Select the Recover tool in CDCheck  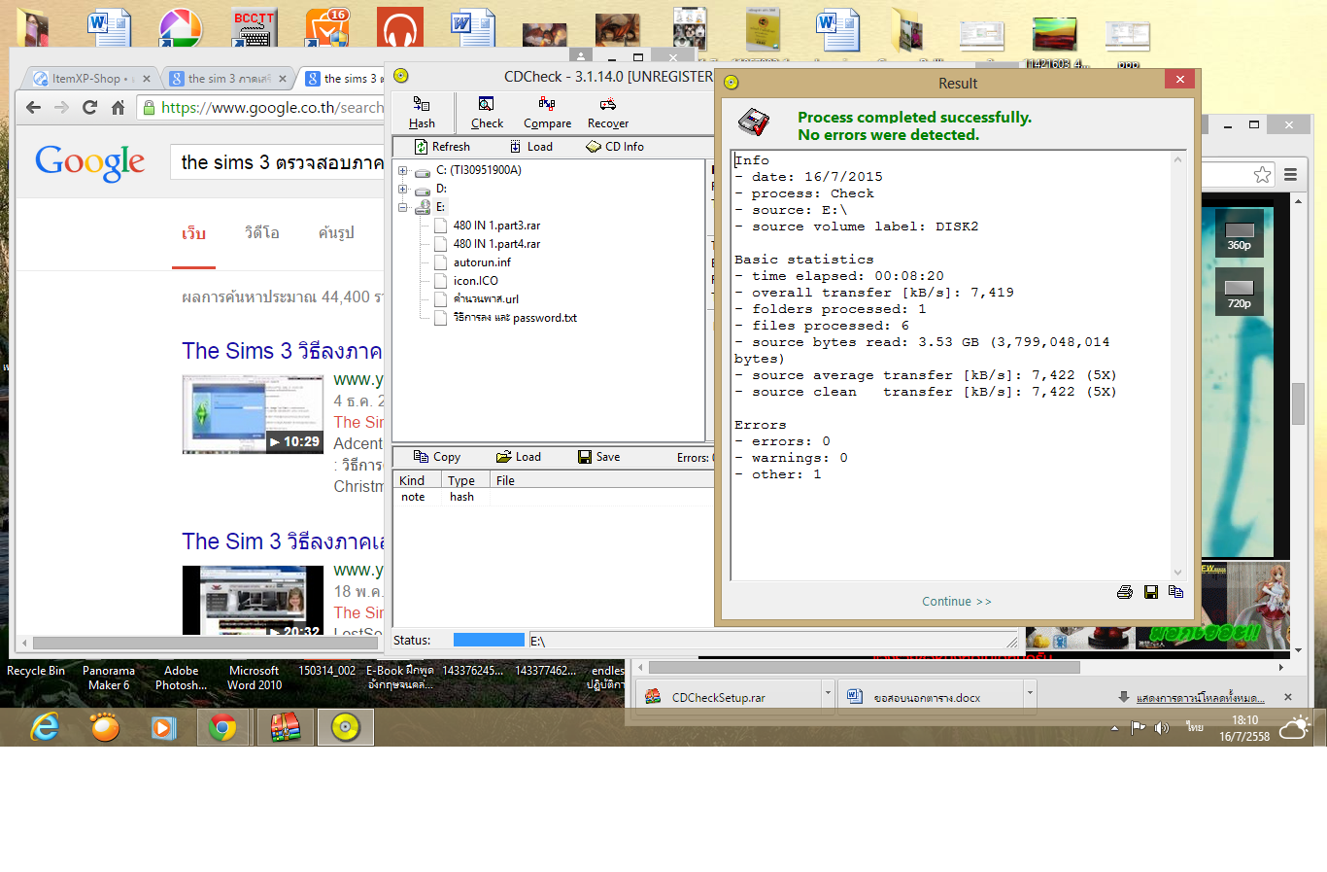(x=608, y=112)
